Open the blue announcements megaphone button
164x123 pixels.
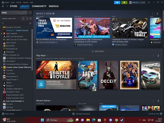[117, 2]
